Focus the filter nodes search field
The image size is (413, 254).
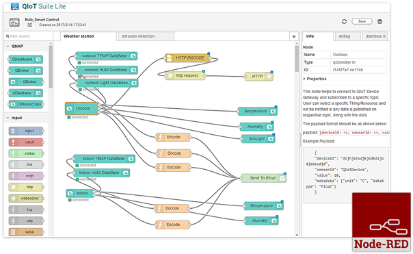coord(29,36)
